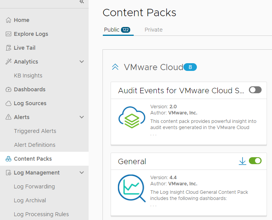Collapse the sidebar with the double chevron
This screenshot has width=272, height=220.
[82, 2]
